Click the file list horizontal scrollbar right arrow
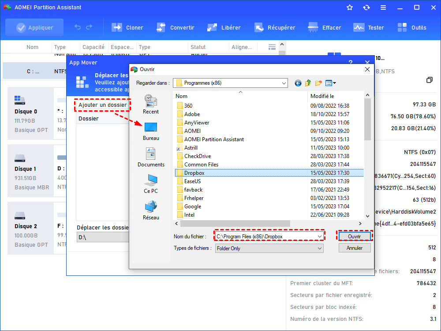The width and height of the screenshot is (441, 331). (x=360, y=223)
